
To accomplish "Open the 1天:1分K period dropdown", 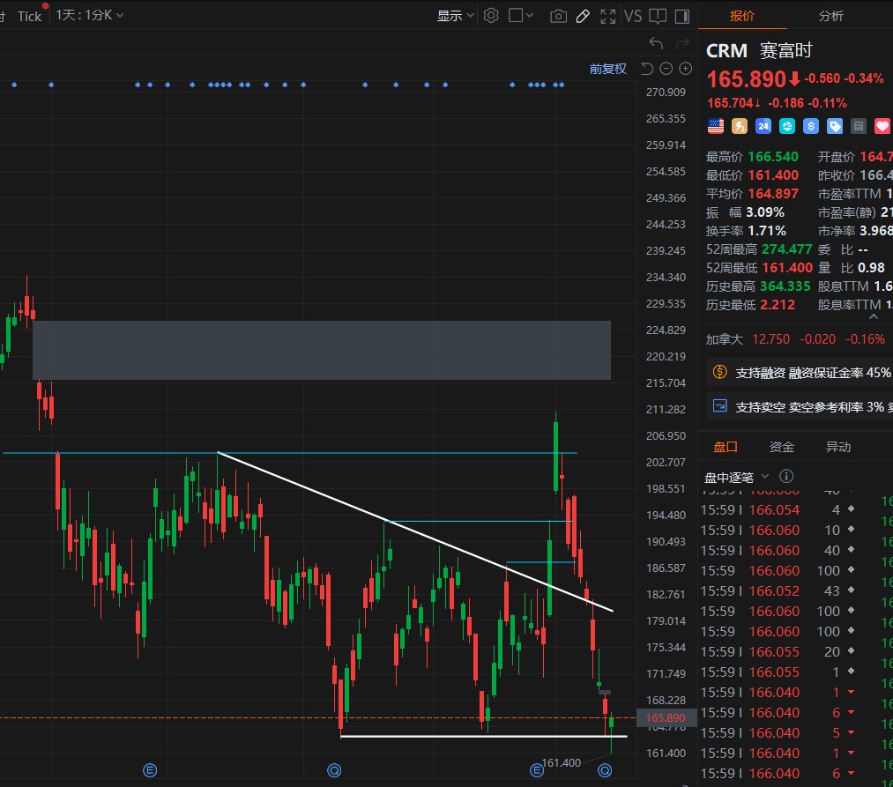I will [89, 15].
